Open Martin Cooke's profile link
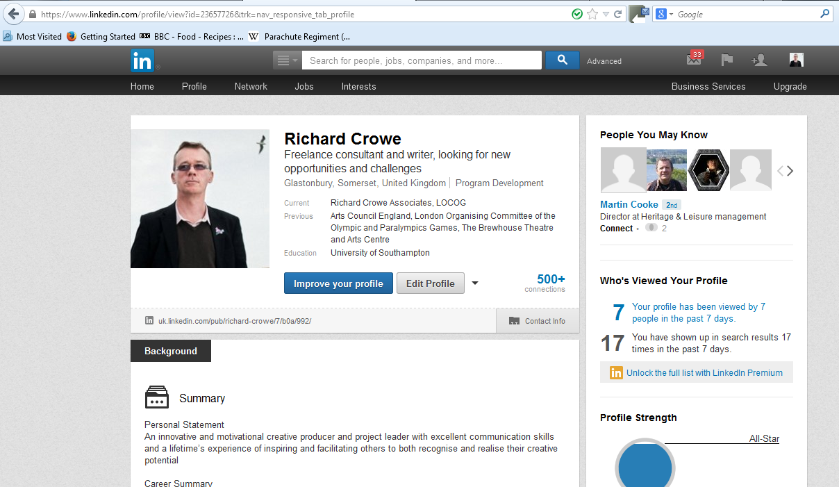This screenshot has width=839, height=487. [x=629, y=204]
